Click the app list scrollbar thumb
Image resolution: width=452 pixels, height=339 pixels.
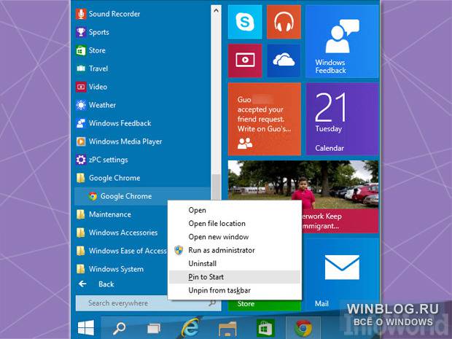coord(216,187)
